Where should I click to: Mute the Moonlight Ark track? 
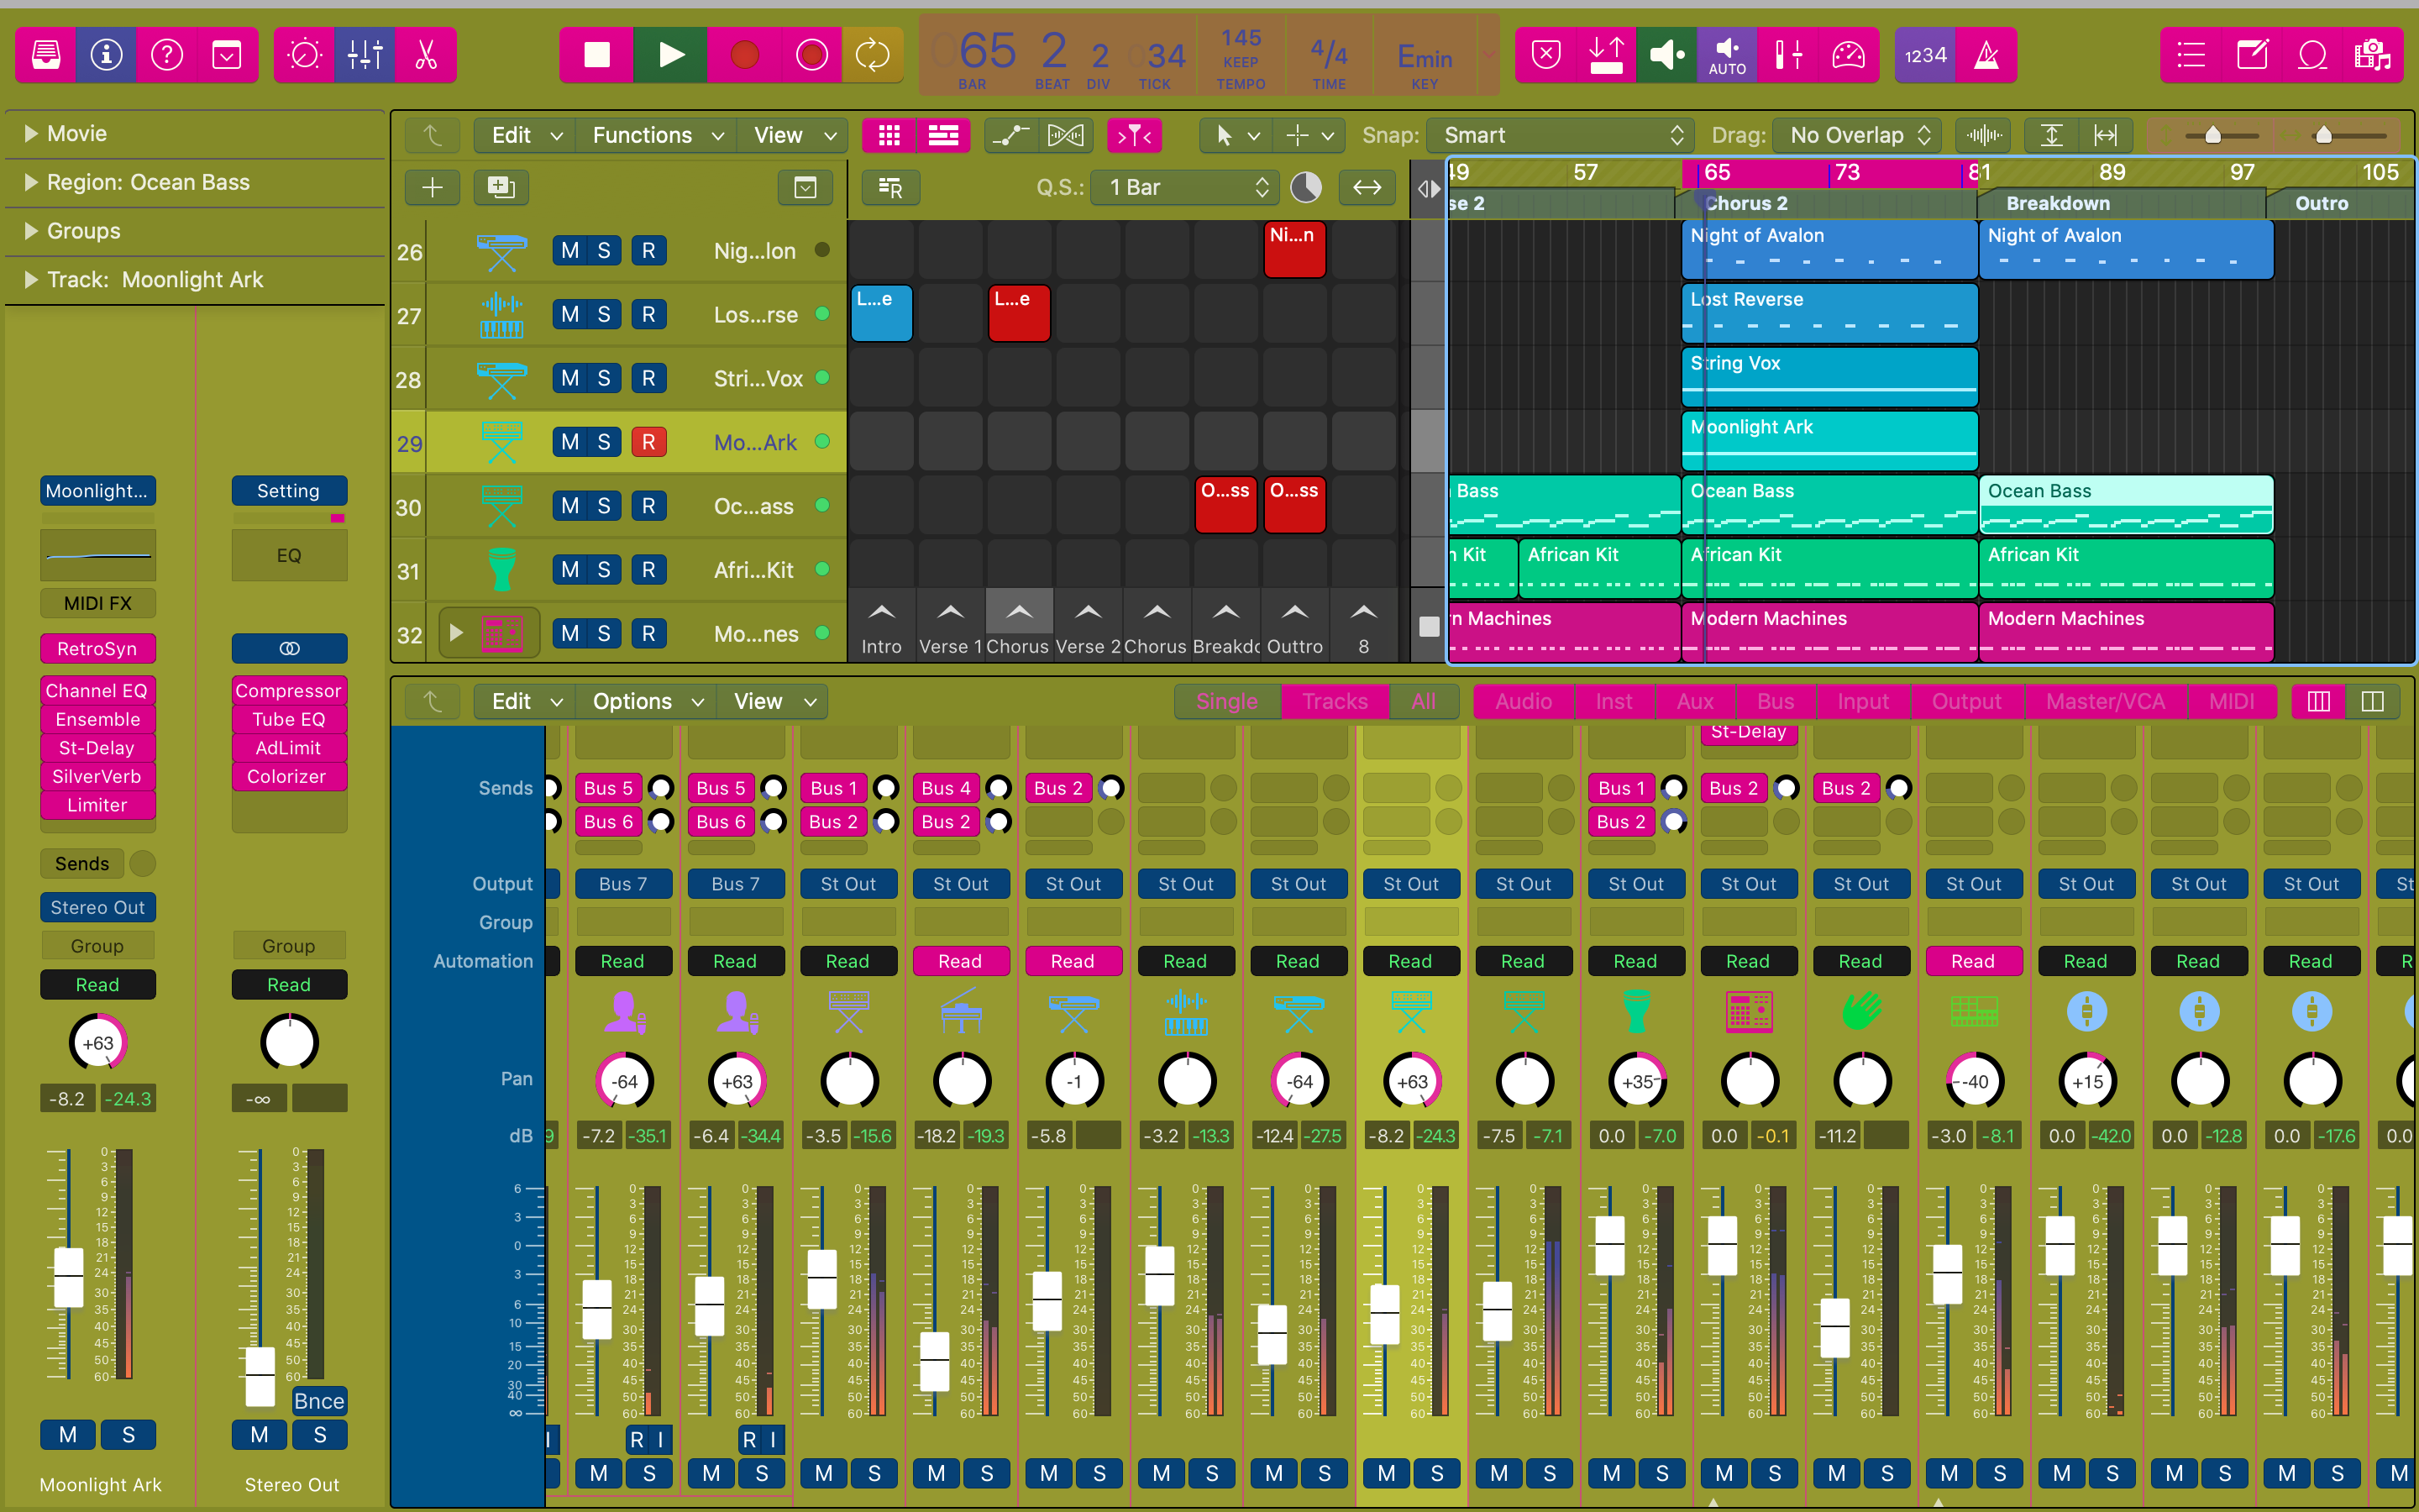click(x=569, y=442)
